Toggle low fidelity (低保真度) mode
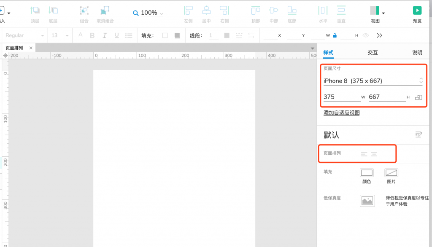Screen dimensions: 432x247 (367, 201)
